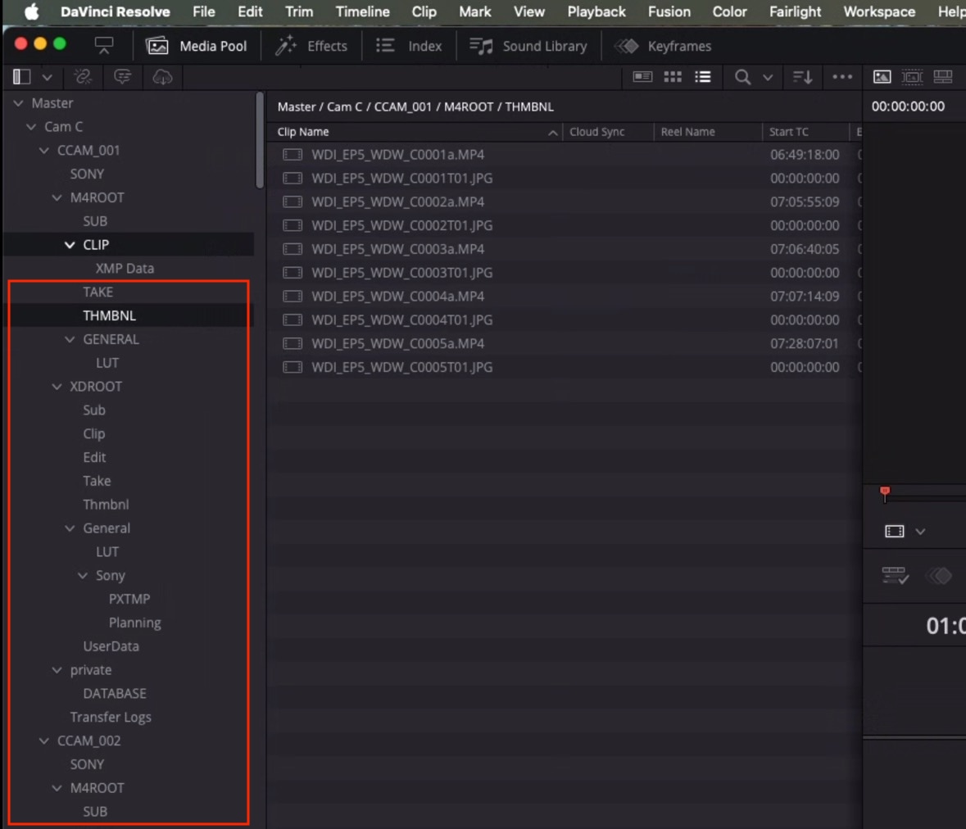Open the search filter dropdown arrow
This screenshot has width=966, height=829.
point(768,78)
